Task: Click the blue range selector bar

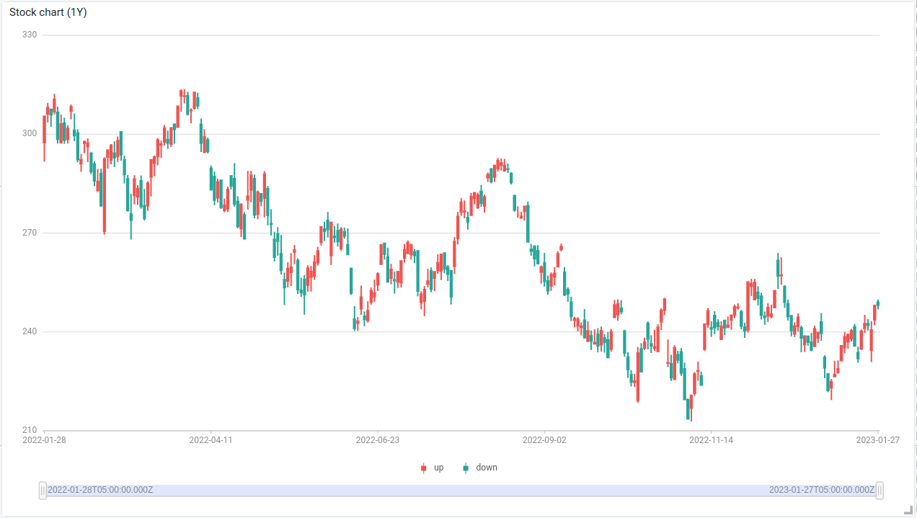Action: click(461, 491)
